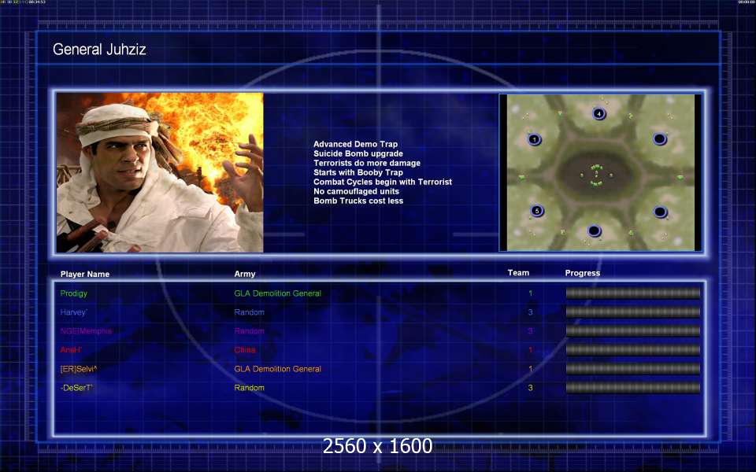Click [ER]Selvi's "GLA Demolition General" army cell

pos(278,369)
